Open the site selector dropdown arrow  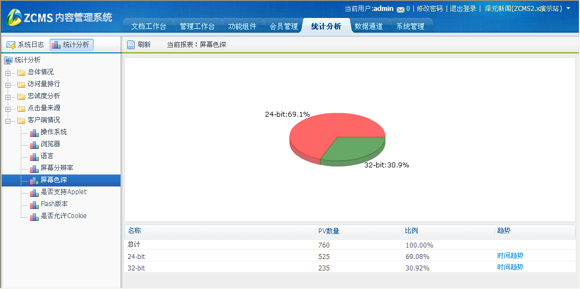click(569, 9)
